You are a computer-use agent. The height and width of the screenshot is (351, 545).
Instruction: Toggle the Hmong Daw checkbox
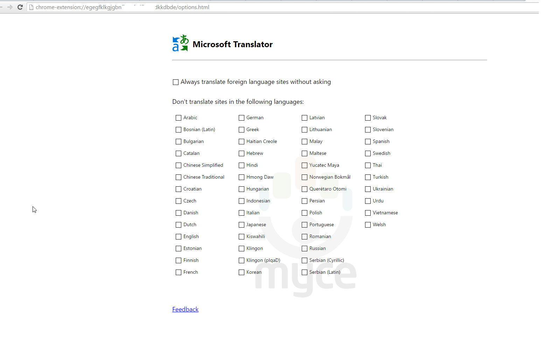242,177
